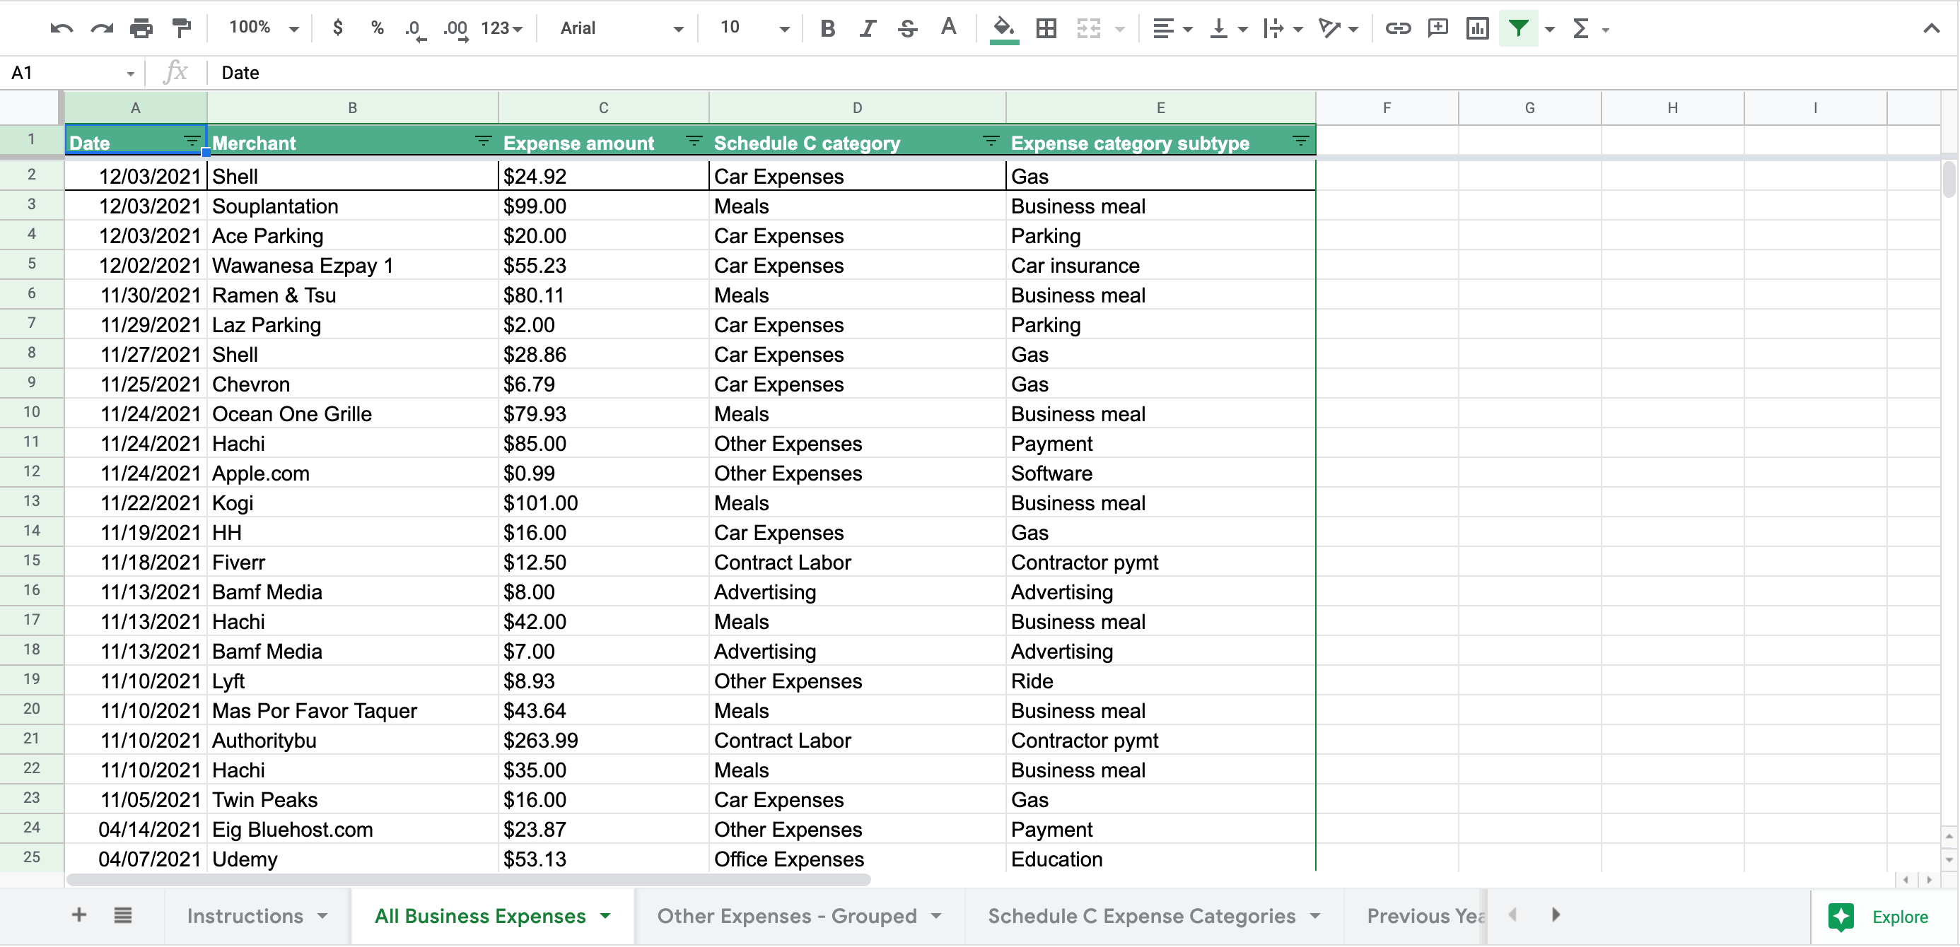This screenshot has height=947, width=1960.
Task: Open the borders tool
Action: coord(1046,29)
